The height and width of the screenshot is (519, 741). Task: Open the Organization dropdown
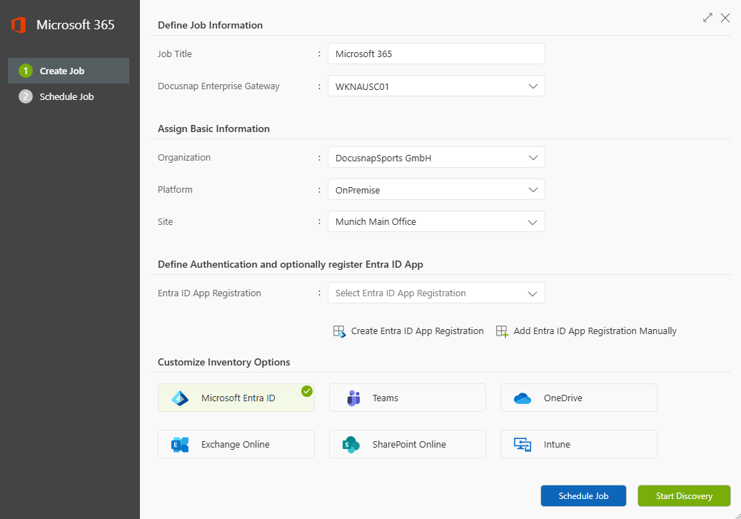436,157
